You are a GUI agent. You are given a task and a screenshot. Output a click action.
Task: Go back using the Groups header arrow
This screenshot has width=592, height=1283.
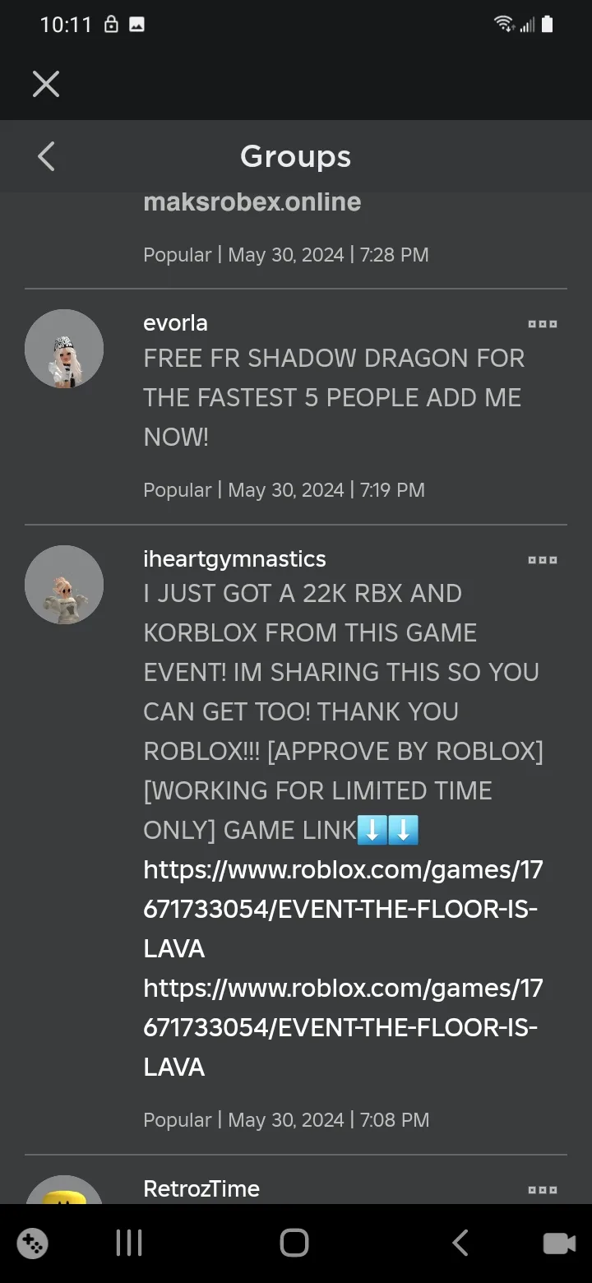click(46, 156)
